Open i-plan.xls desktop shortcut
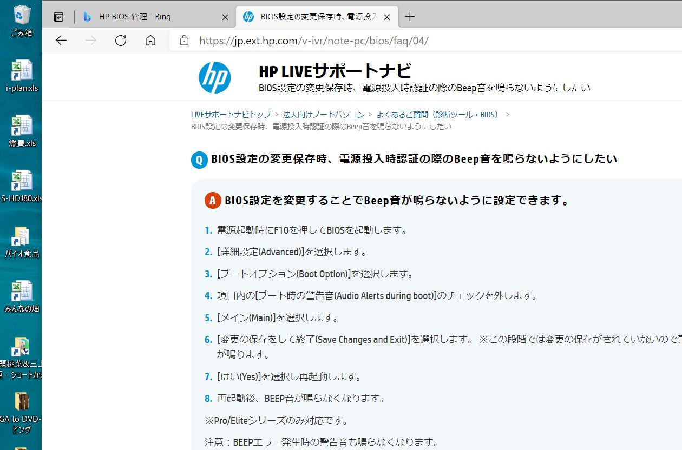Viewport: 682px width, 450px height. point(22,76)
